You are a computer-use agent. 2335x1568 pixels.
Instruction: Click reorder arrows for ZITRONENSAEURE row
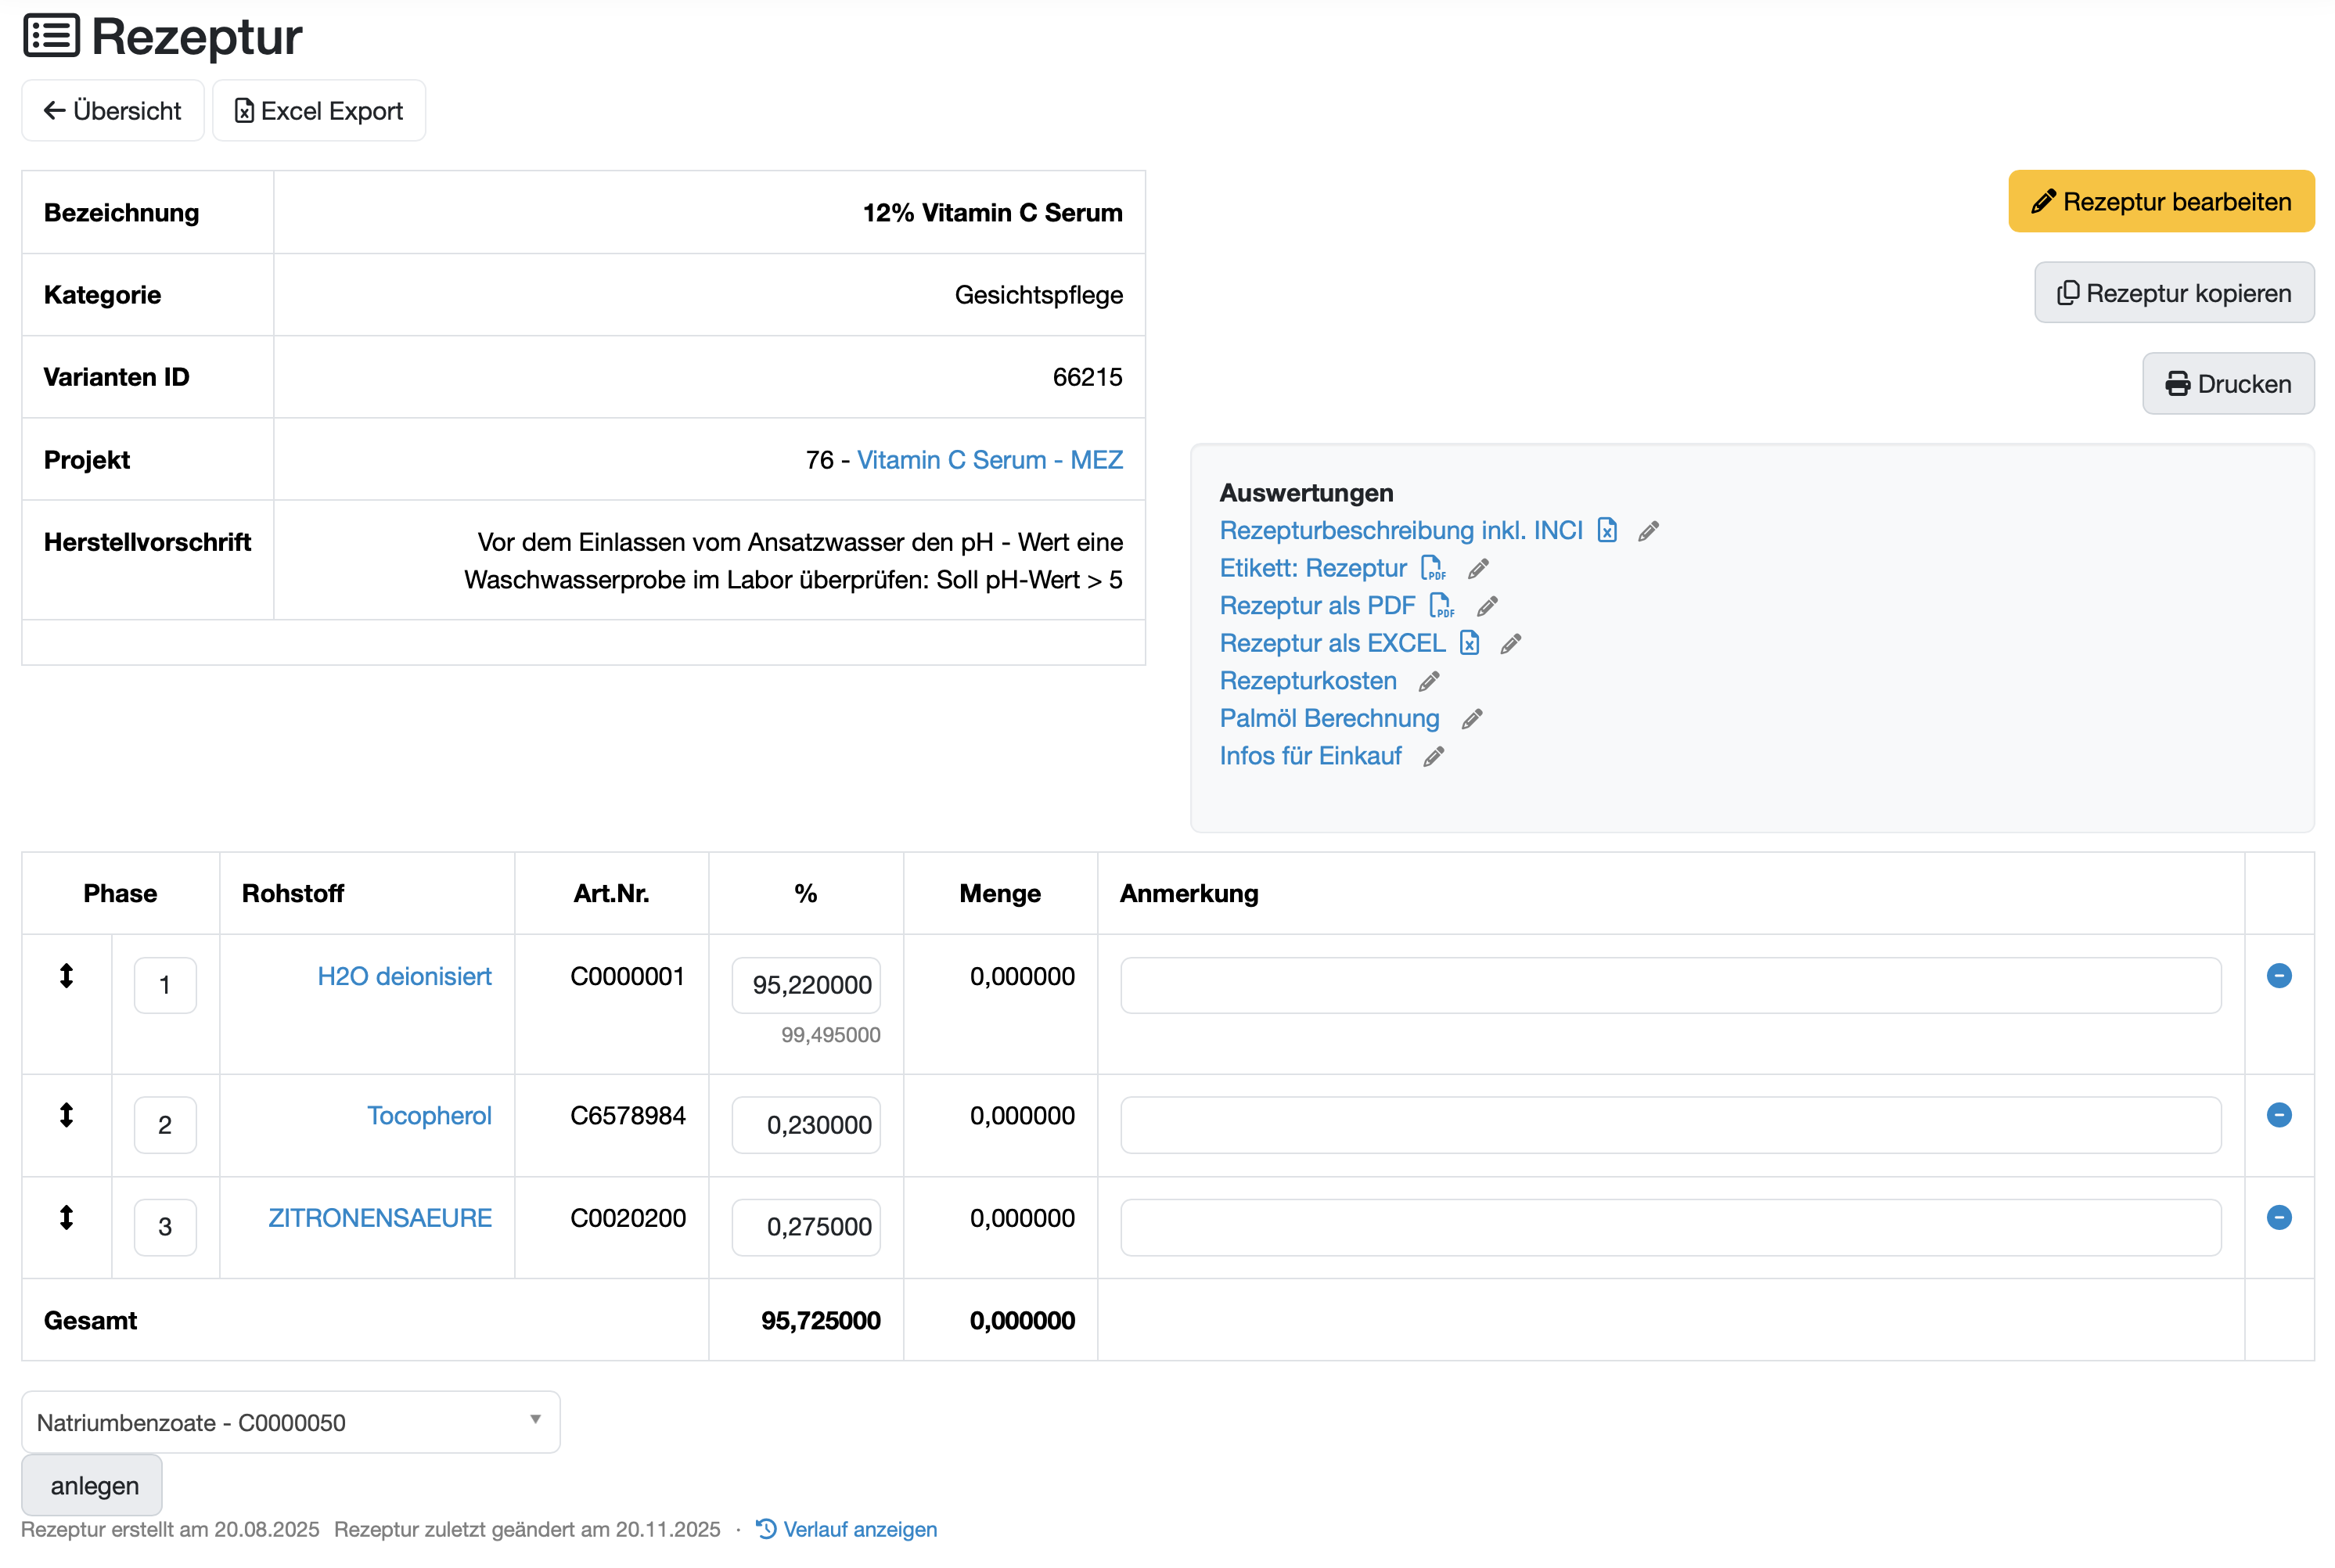coord(66,1218)
